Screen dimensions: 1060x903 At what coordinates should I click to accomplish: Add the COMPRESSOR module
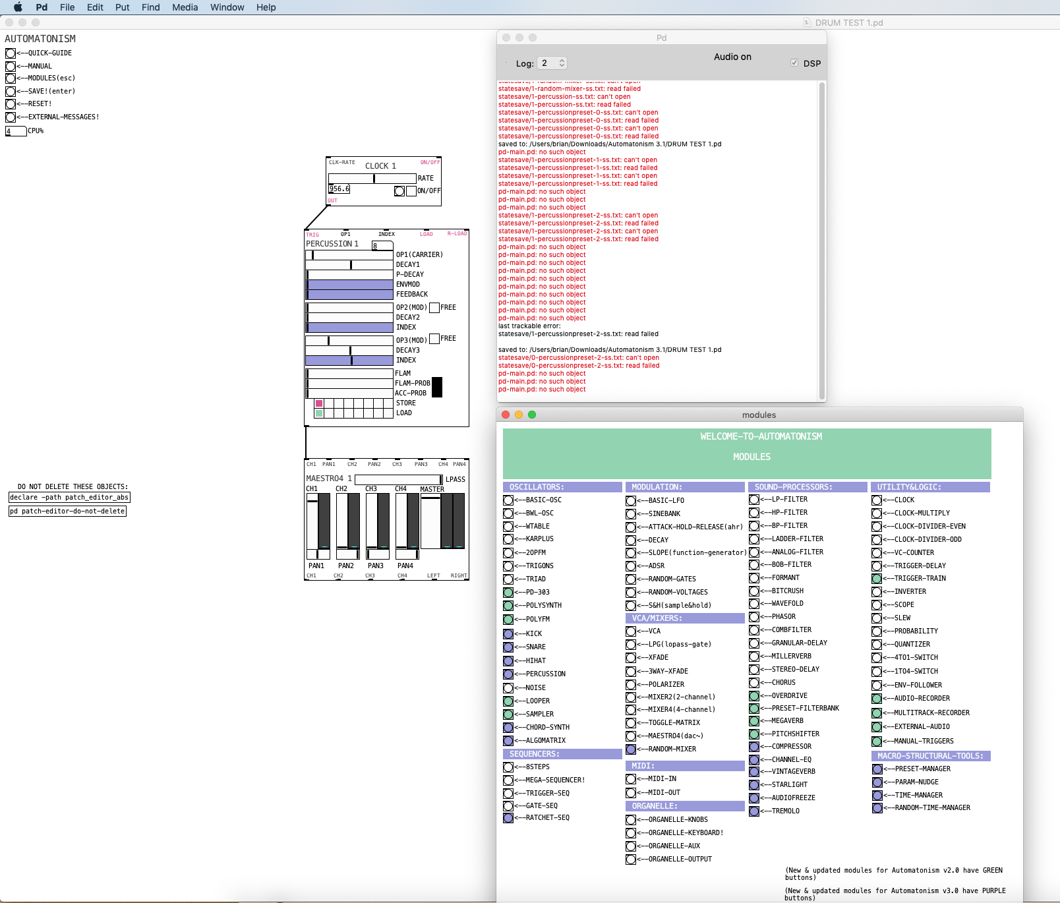(x=754, y=747)
